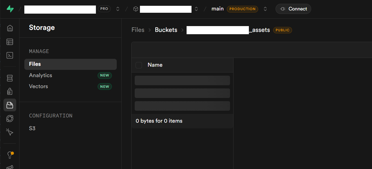The image size is (372, 169).
Task: Click the PUBLIC bucket badge
Action: [x=282, y=30]
